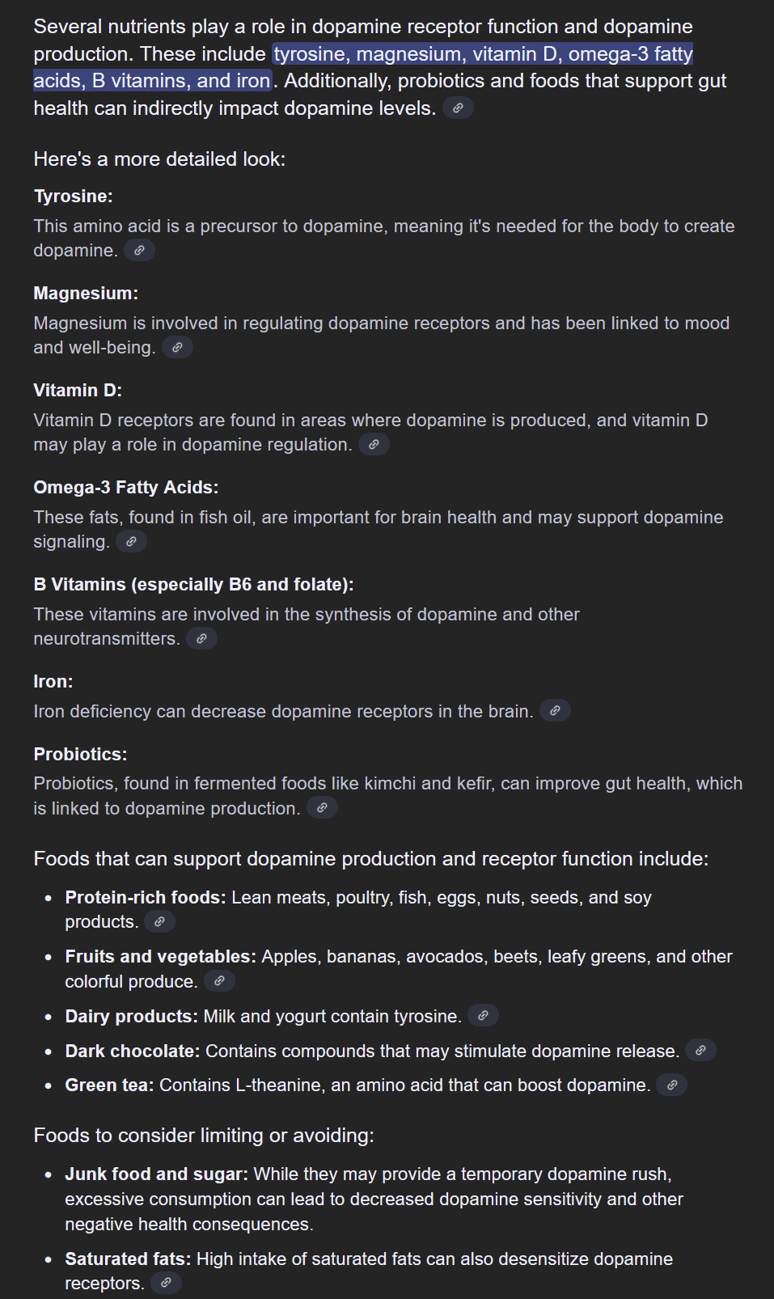Open the Saturated fats source link icon
Viewport: 774px width, 1299px height.
coord(166,1282)
